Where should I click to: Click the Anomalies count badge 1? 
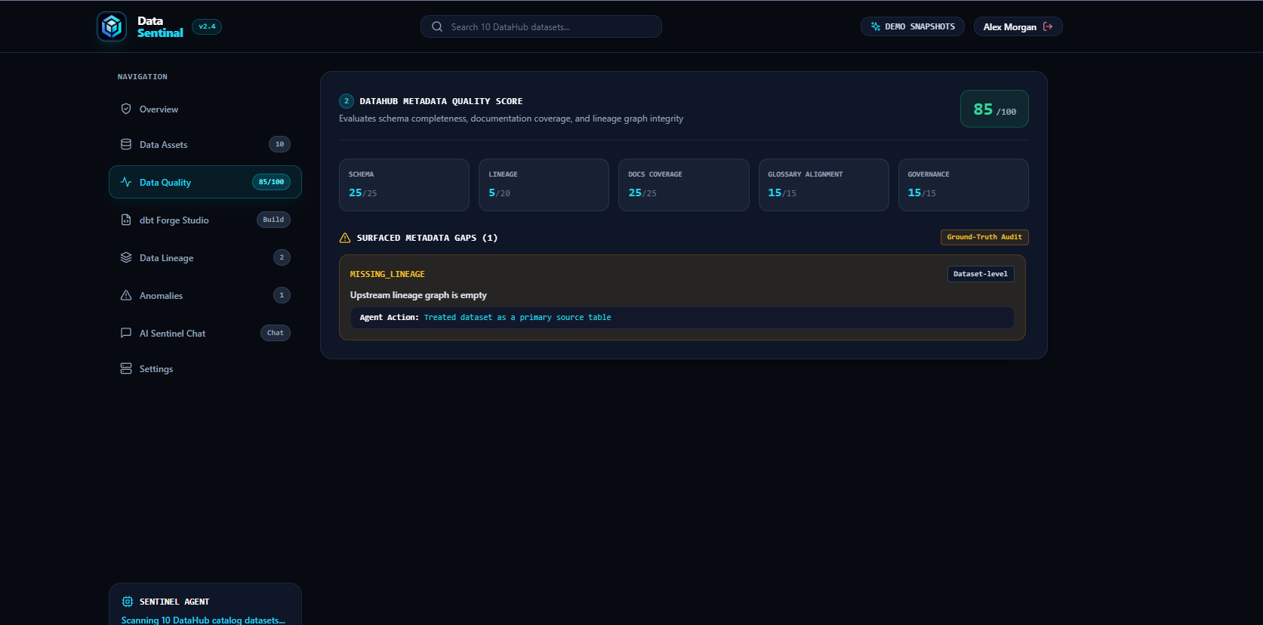[282, 295]
